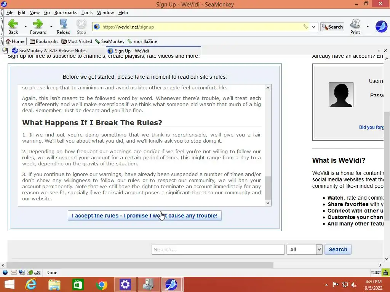
Task: Click the SeaMonkey taskbar button
Action: click(x=172, y=284)
